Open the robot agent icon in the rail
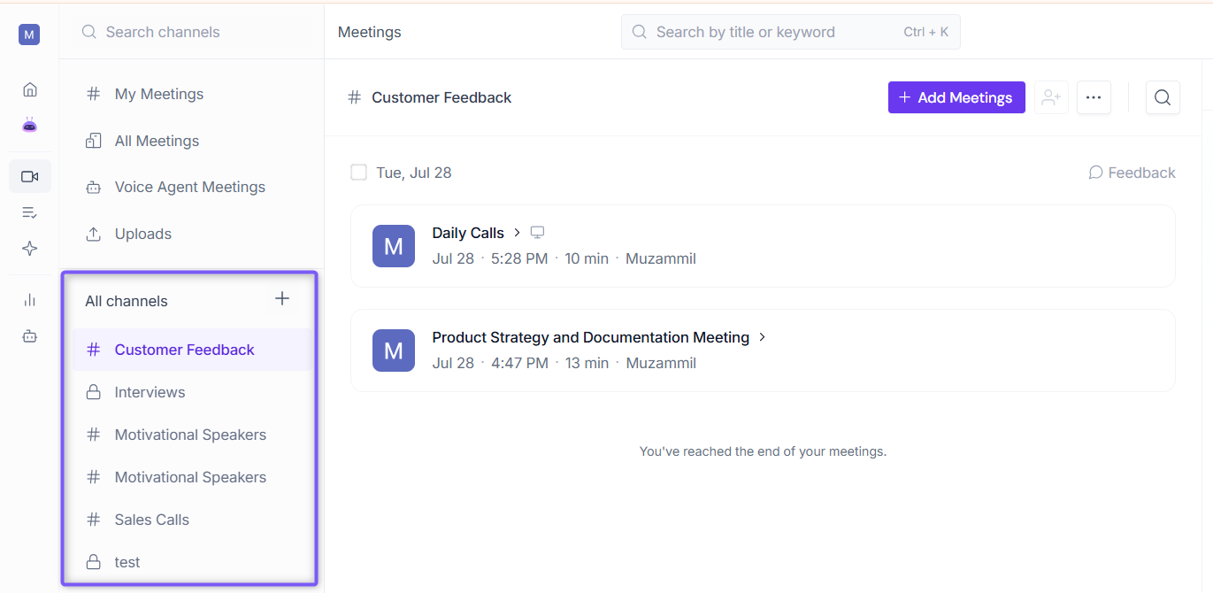 [x=30, y=336]
